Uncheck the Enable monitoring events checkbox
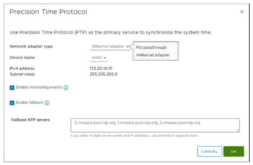This screenshot has width=253, height=165. [x=12, y=88]
